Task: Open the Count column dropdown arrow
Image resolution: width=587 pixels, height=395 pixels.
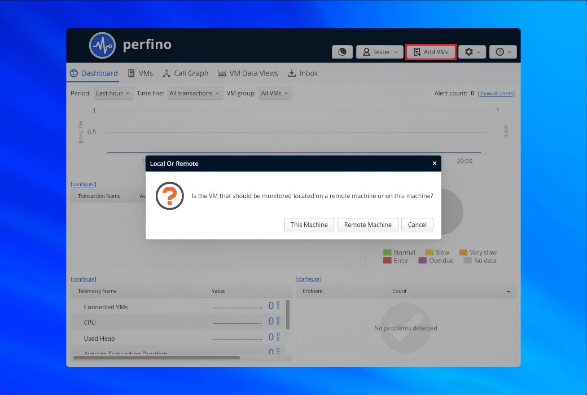Action: click(x=509, y=291)
